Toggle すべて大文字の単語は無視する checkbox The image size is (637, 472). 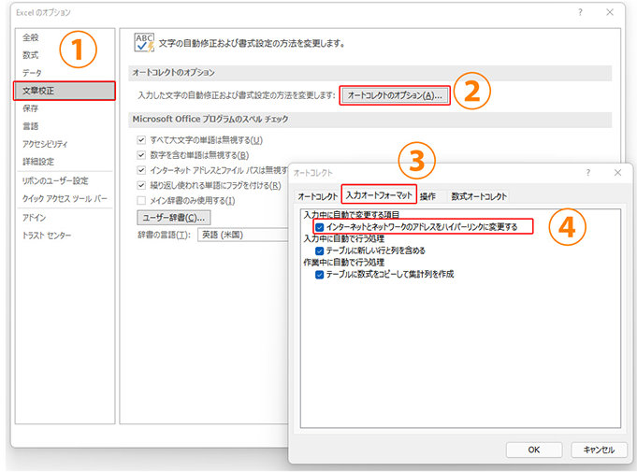click(x=141, y=140)
